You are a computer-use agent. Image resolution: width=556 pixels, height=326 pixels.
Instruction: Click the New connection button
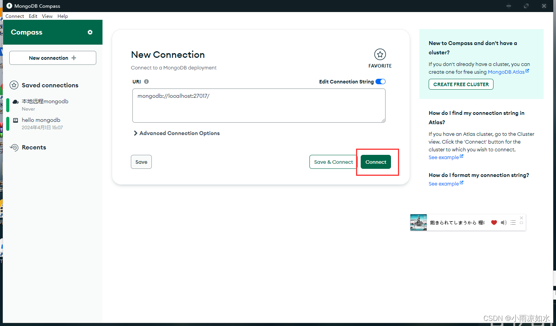click(53, 58)
